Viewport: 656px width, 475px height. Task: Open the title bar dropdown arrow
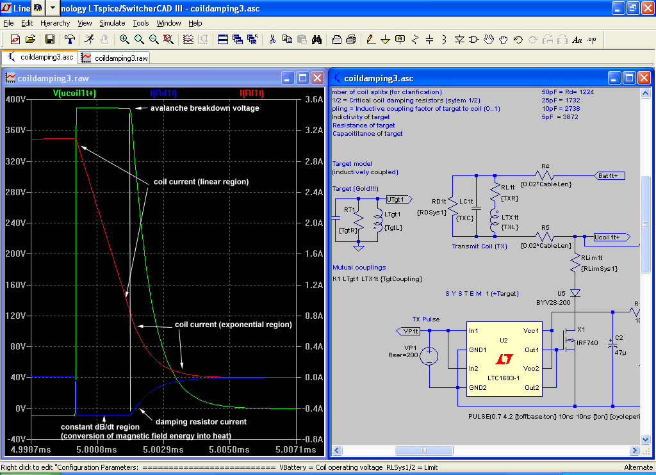click(53, 8)
